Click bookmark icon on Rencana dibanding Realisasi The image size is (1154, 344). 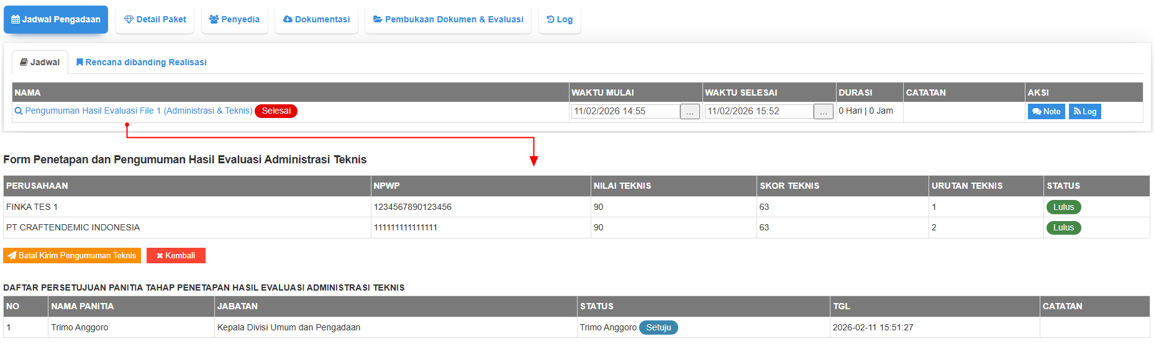pyautogui.click(x=80, y=62)
